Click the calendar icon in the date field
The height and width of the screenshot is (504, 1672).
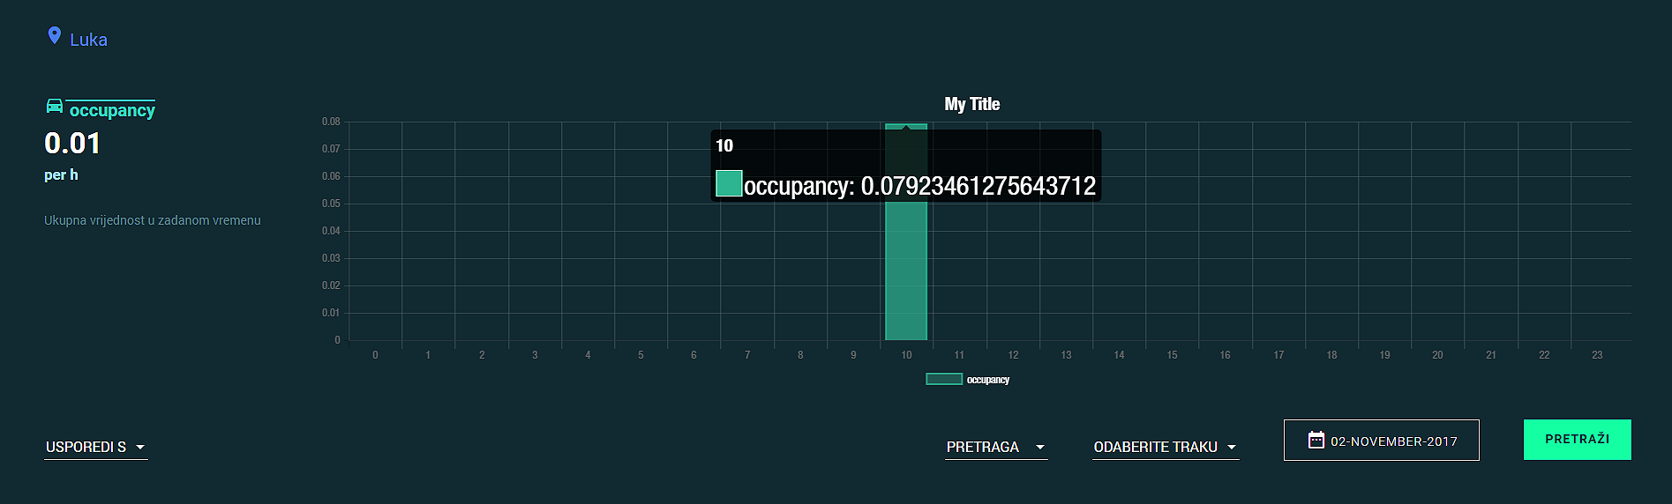[1316, 441]
